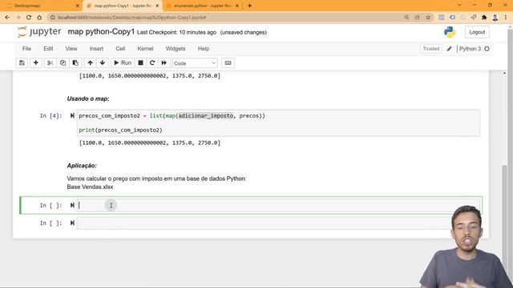Cut selected cells with scissors icon

[50, 62]
